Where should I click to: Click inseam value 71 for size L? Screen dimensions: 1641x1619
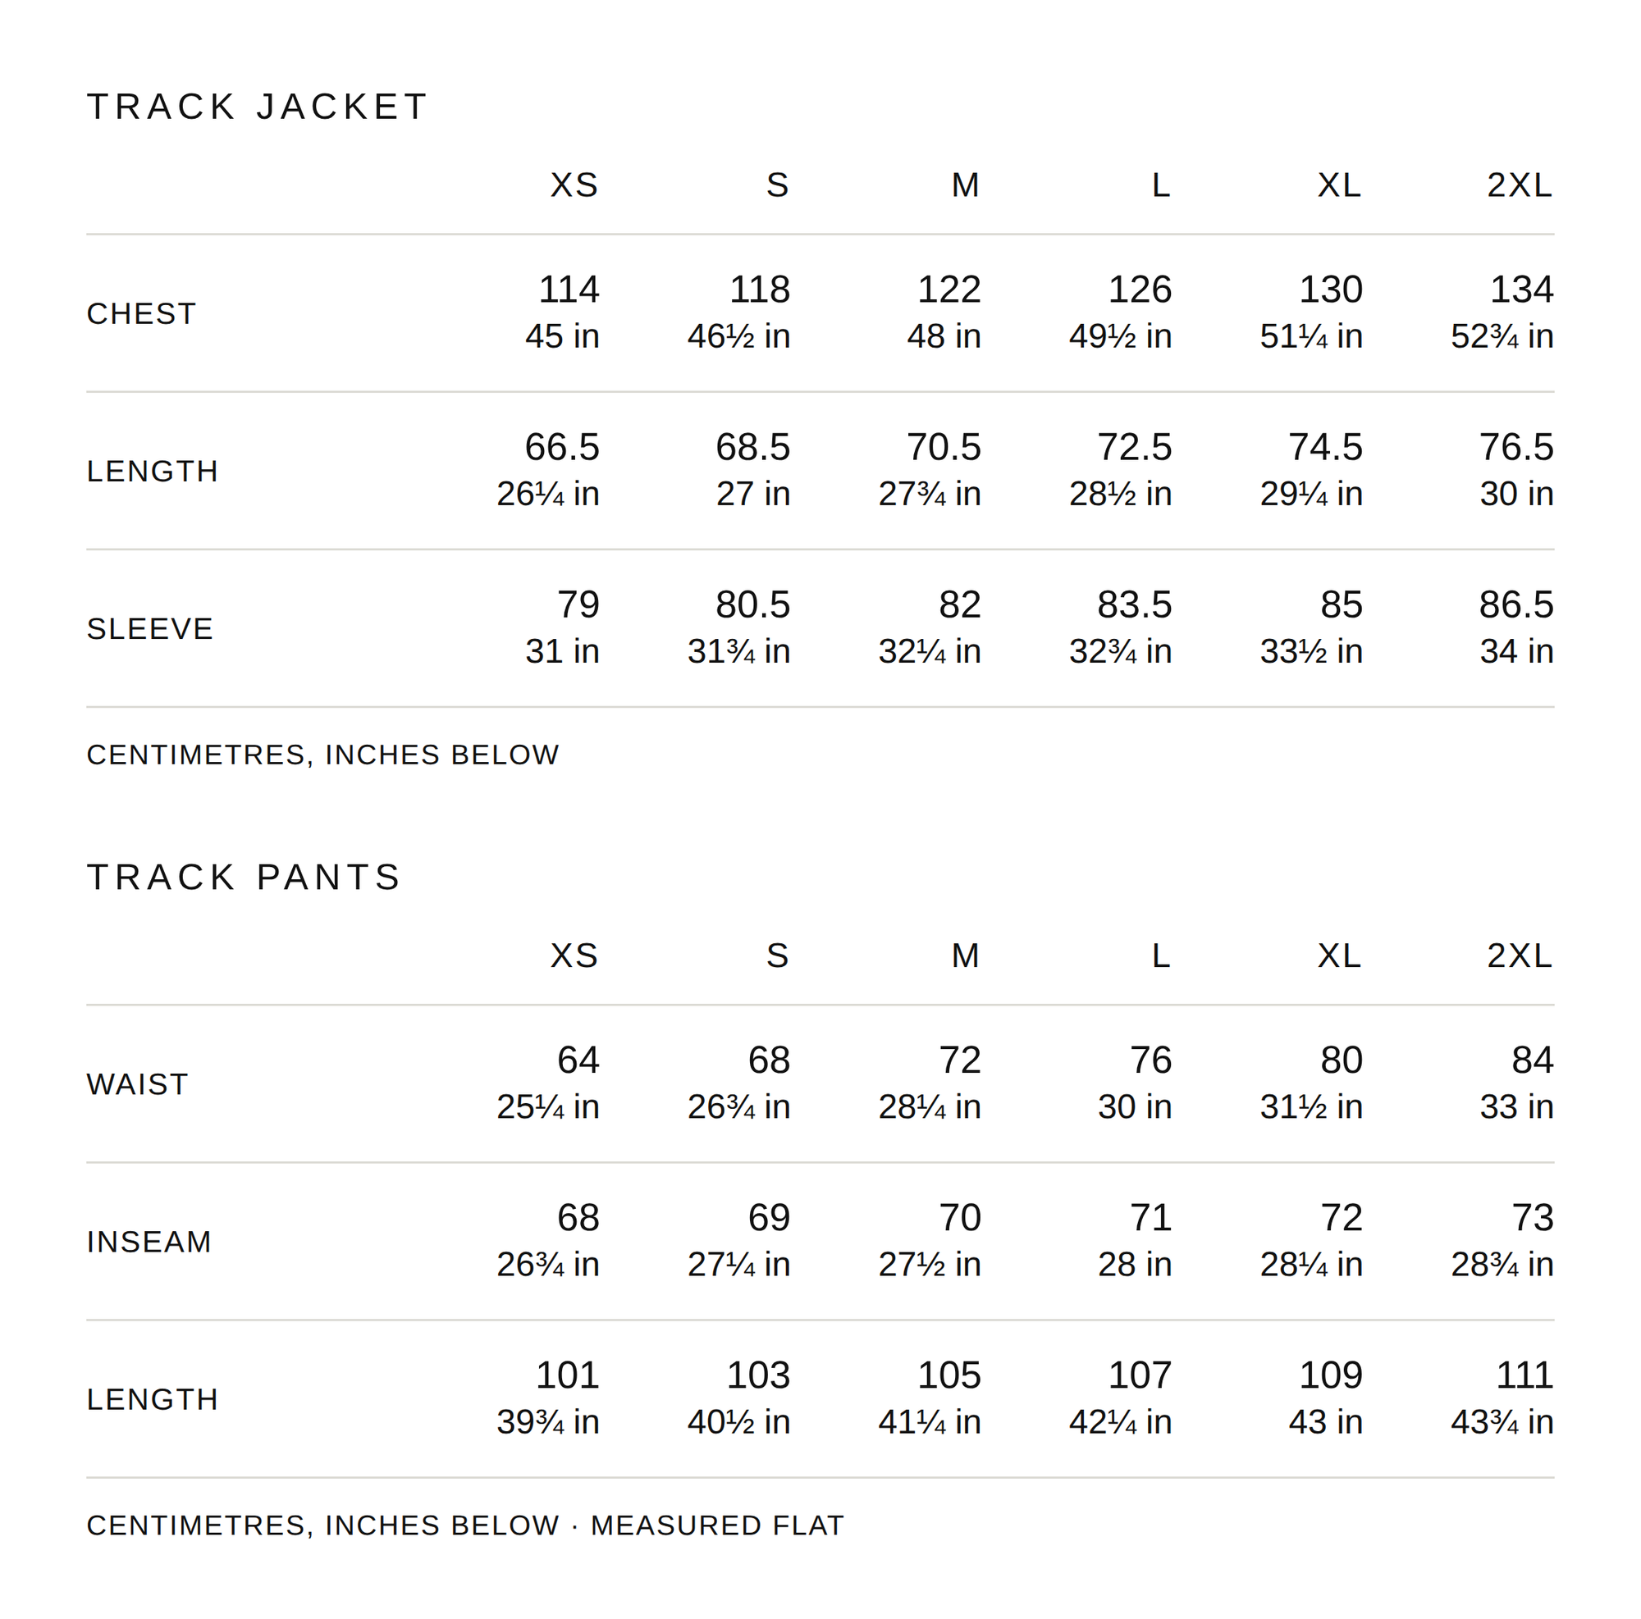pos(1151,1218)
